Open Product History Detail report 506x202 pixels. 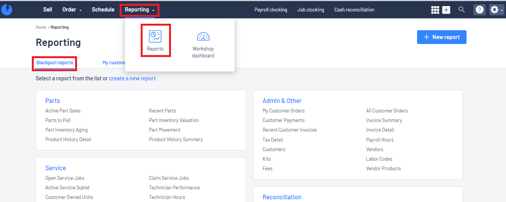[68, 139]
